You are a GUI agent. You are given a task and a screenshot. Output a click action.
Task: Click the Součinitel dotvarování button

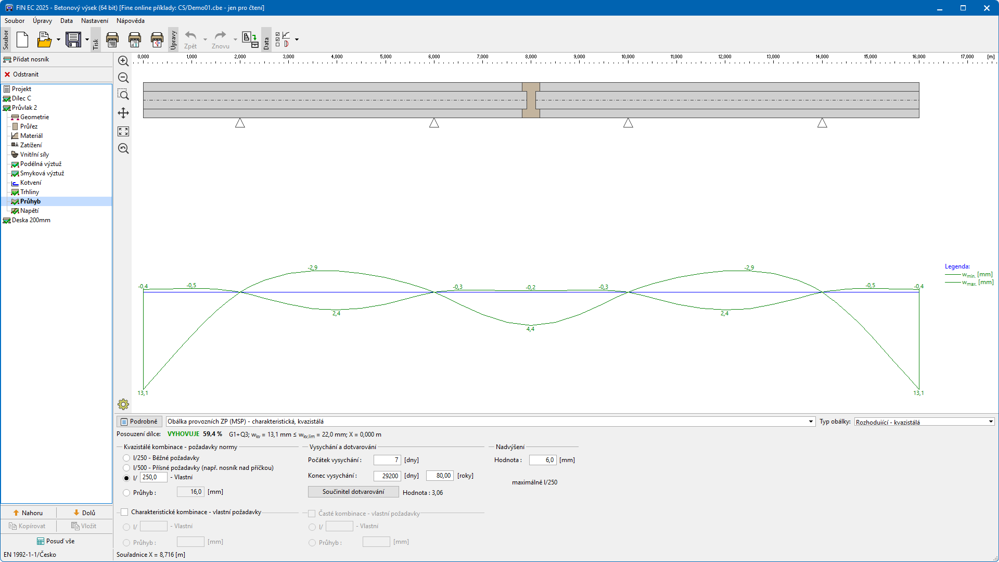click(x=353, y=492)
